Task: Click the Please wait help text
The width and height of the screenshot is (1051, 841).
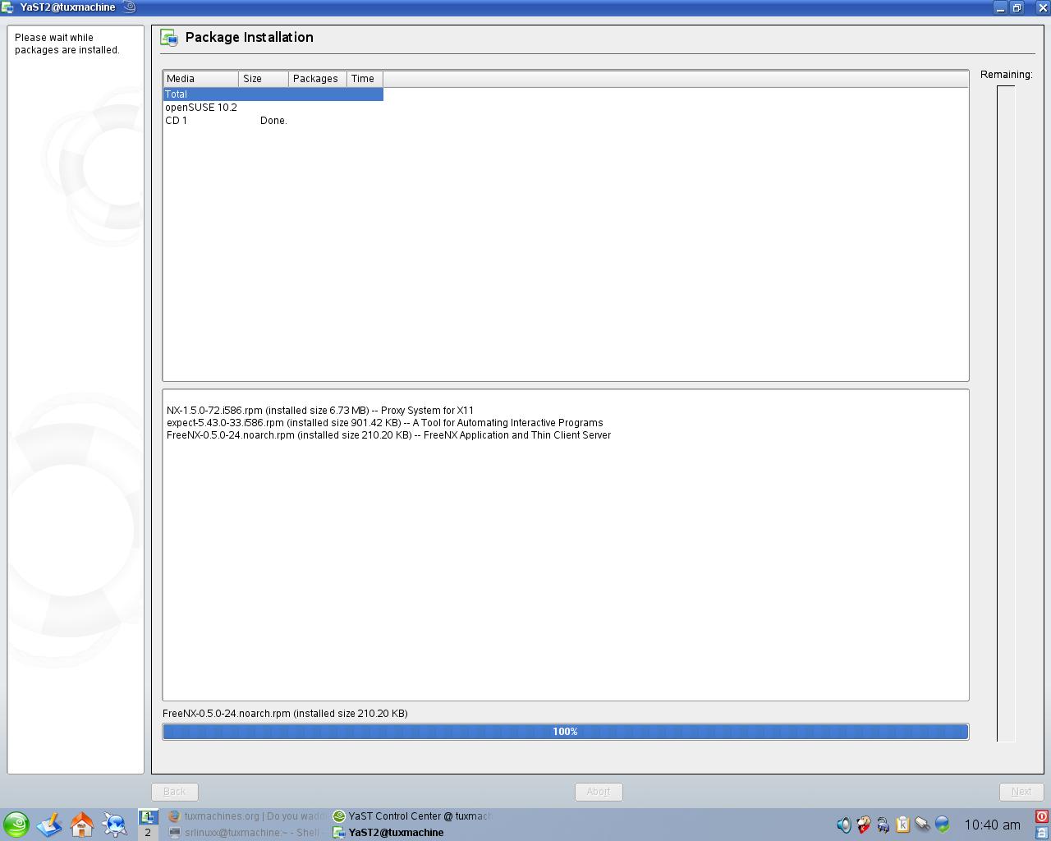Action: [x=67, y=44]
